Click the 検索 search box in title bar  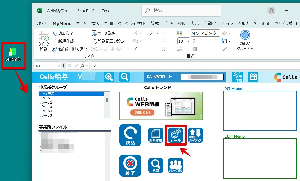pos(181,11)
